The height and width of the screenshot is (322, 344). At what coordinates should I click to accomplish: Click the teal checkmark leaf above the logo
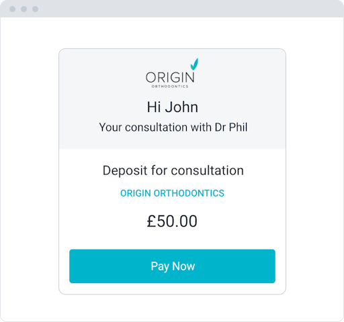tap(194, 64)
